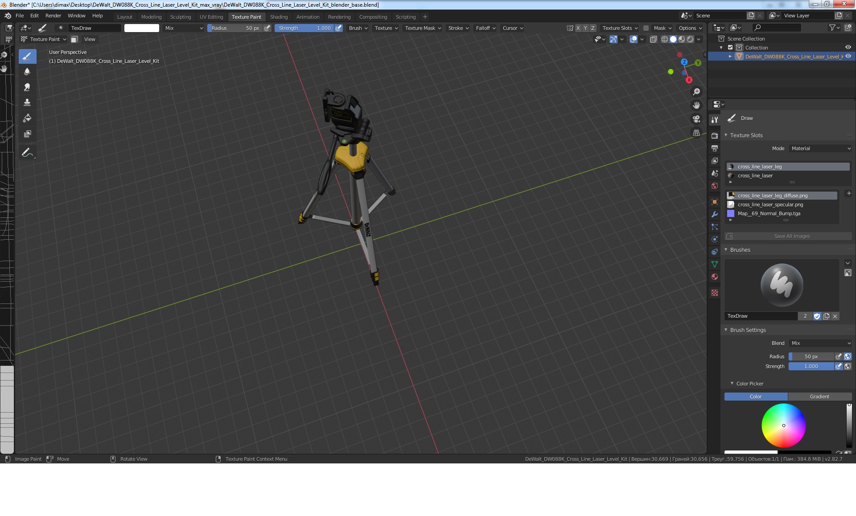The width and height of the screenshot is (856, 516).
Task: Toggle strength pressure sensitivity in header
Action: pos(339,28)
